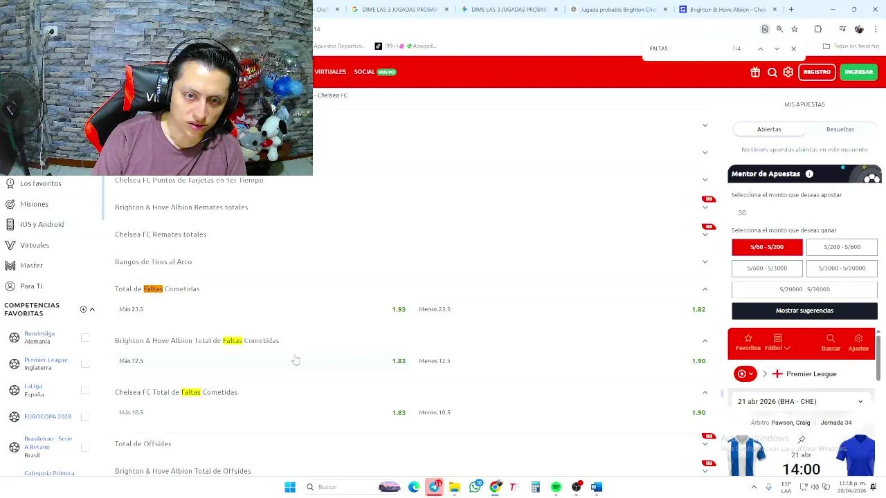This screenshot has width=886, height=498.
Task: Open Master in sidebar
Action: pos(31,266)
